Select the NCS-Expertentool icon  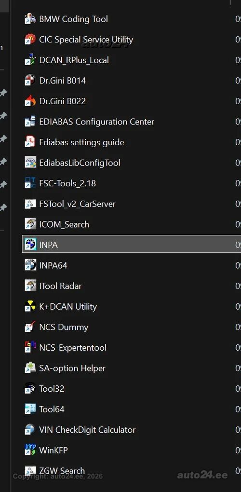(x=30, y=347)
